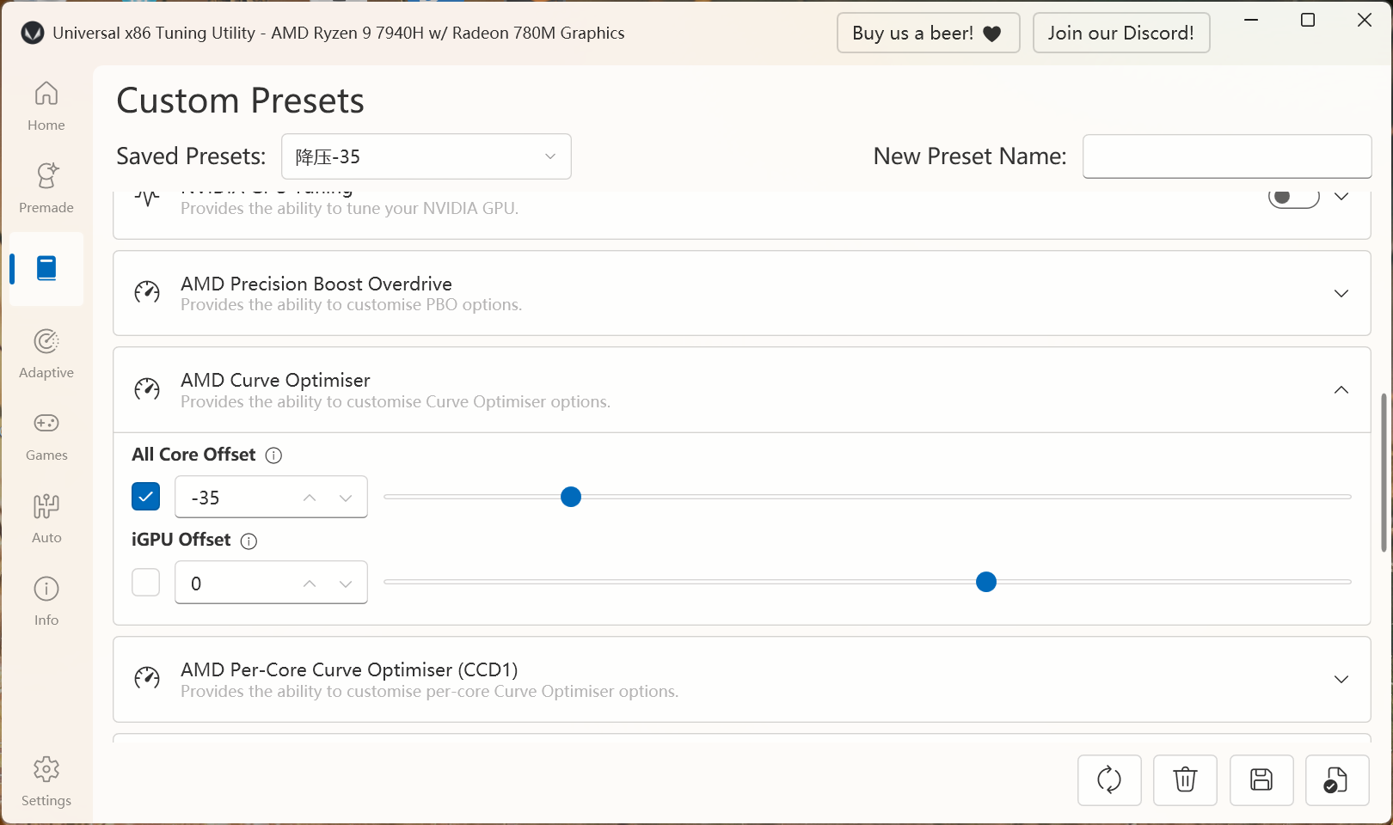Click the Per-Core Curve Optimiser gauge icon
The image size is (1393, 825).
[x=147, y=679]
